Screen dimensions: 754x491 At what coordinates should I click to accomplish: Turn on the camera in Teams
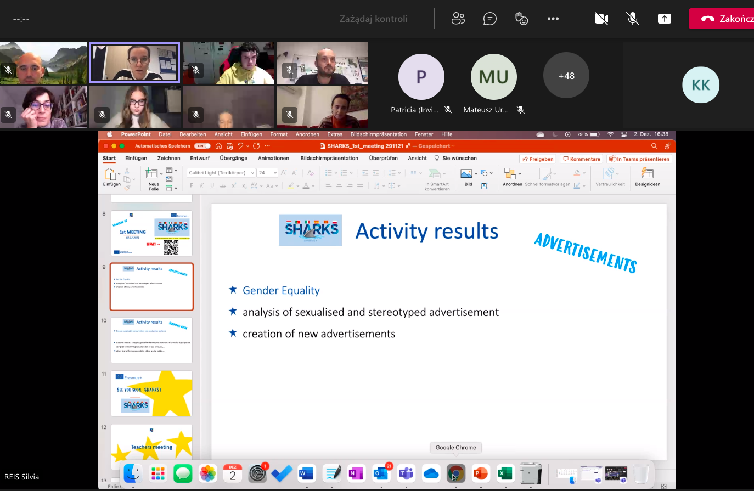pyautogui.click(x=601, y=19)
